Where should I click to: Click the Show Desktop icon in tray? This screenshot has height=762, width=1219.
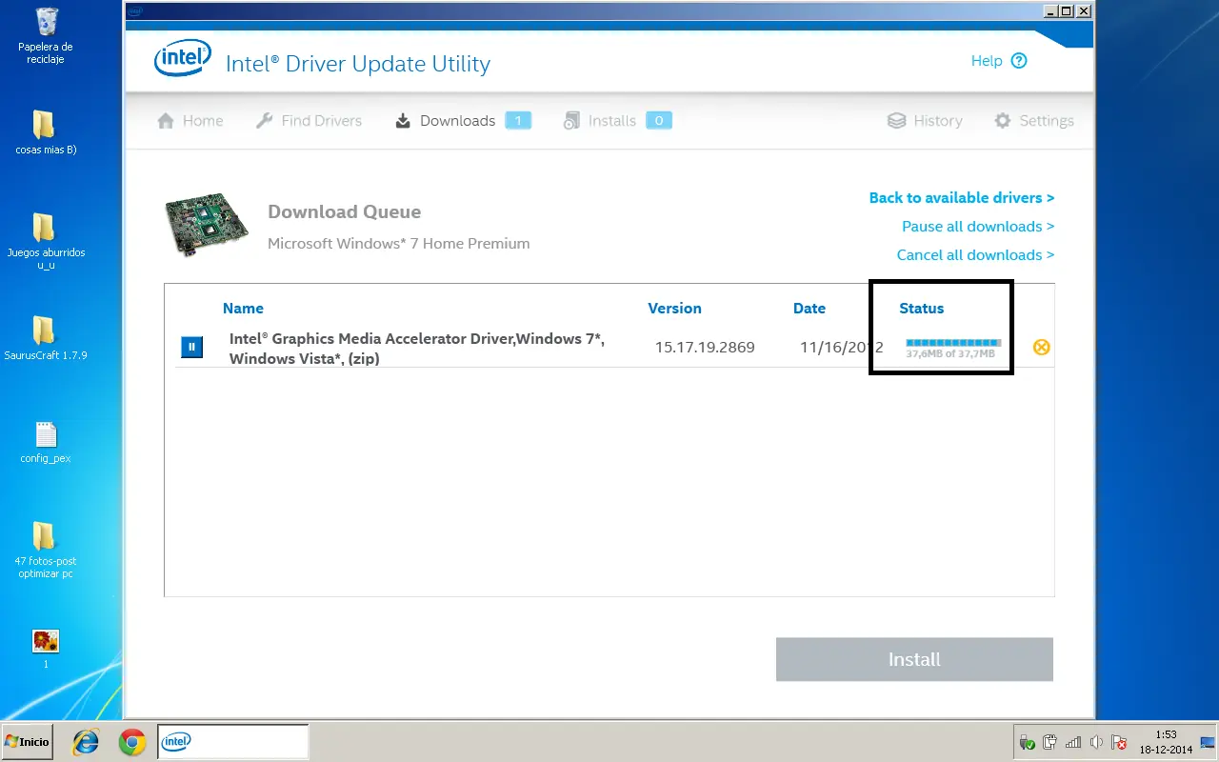click(x=1207, y=742)
